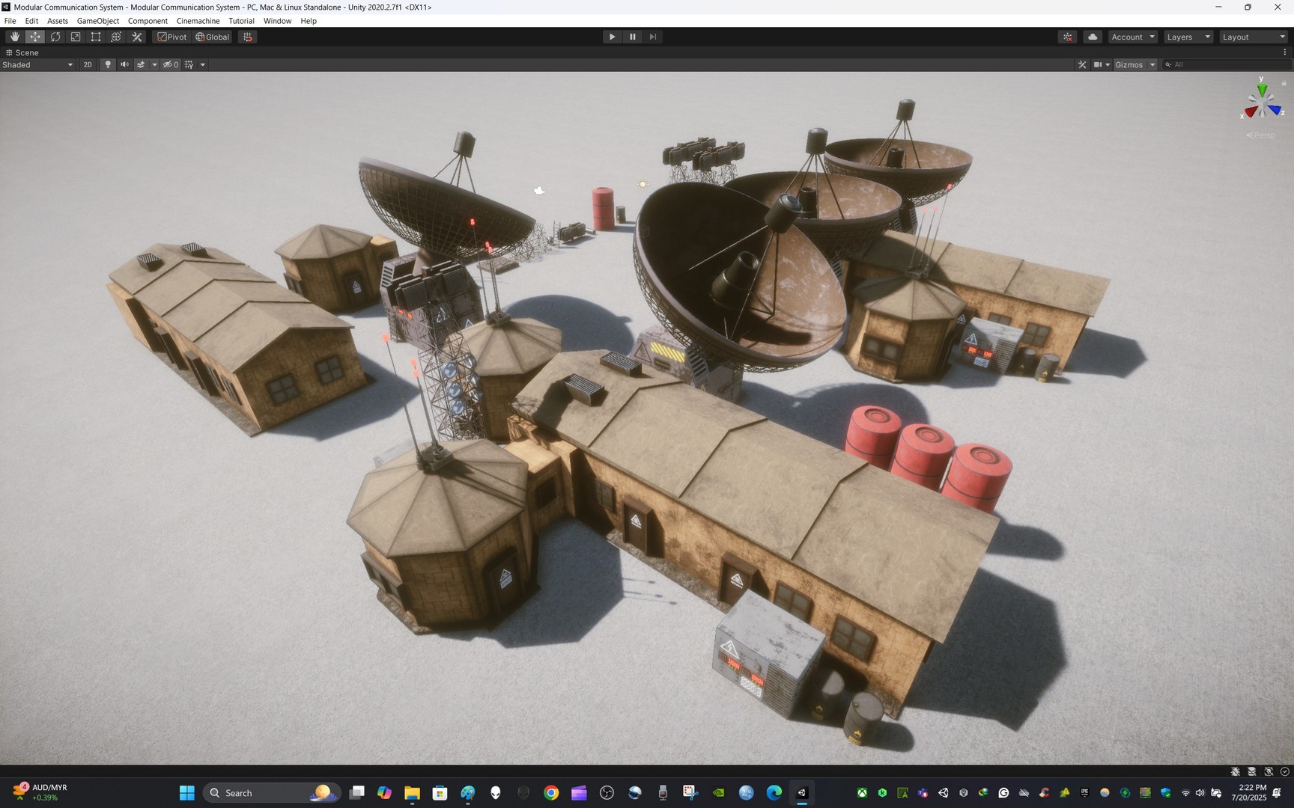The height and width of the screenshot is (808, 1294).
Task: Open the grid visibility dropdown arrow
Action: (203, 65)
